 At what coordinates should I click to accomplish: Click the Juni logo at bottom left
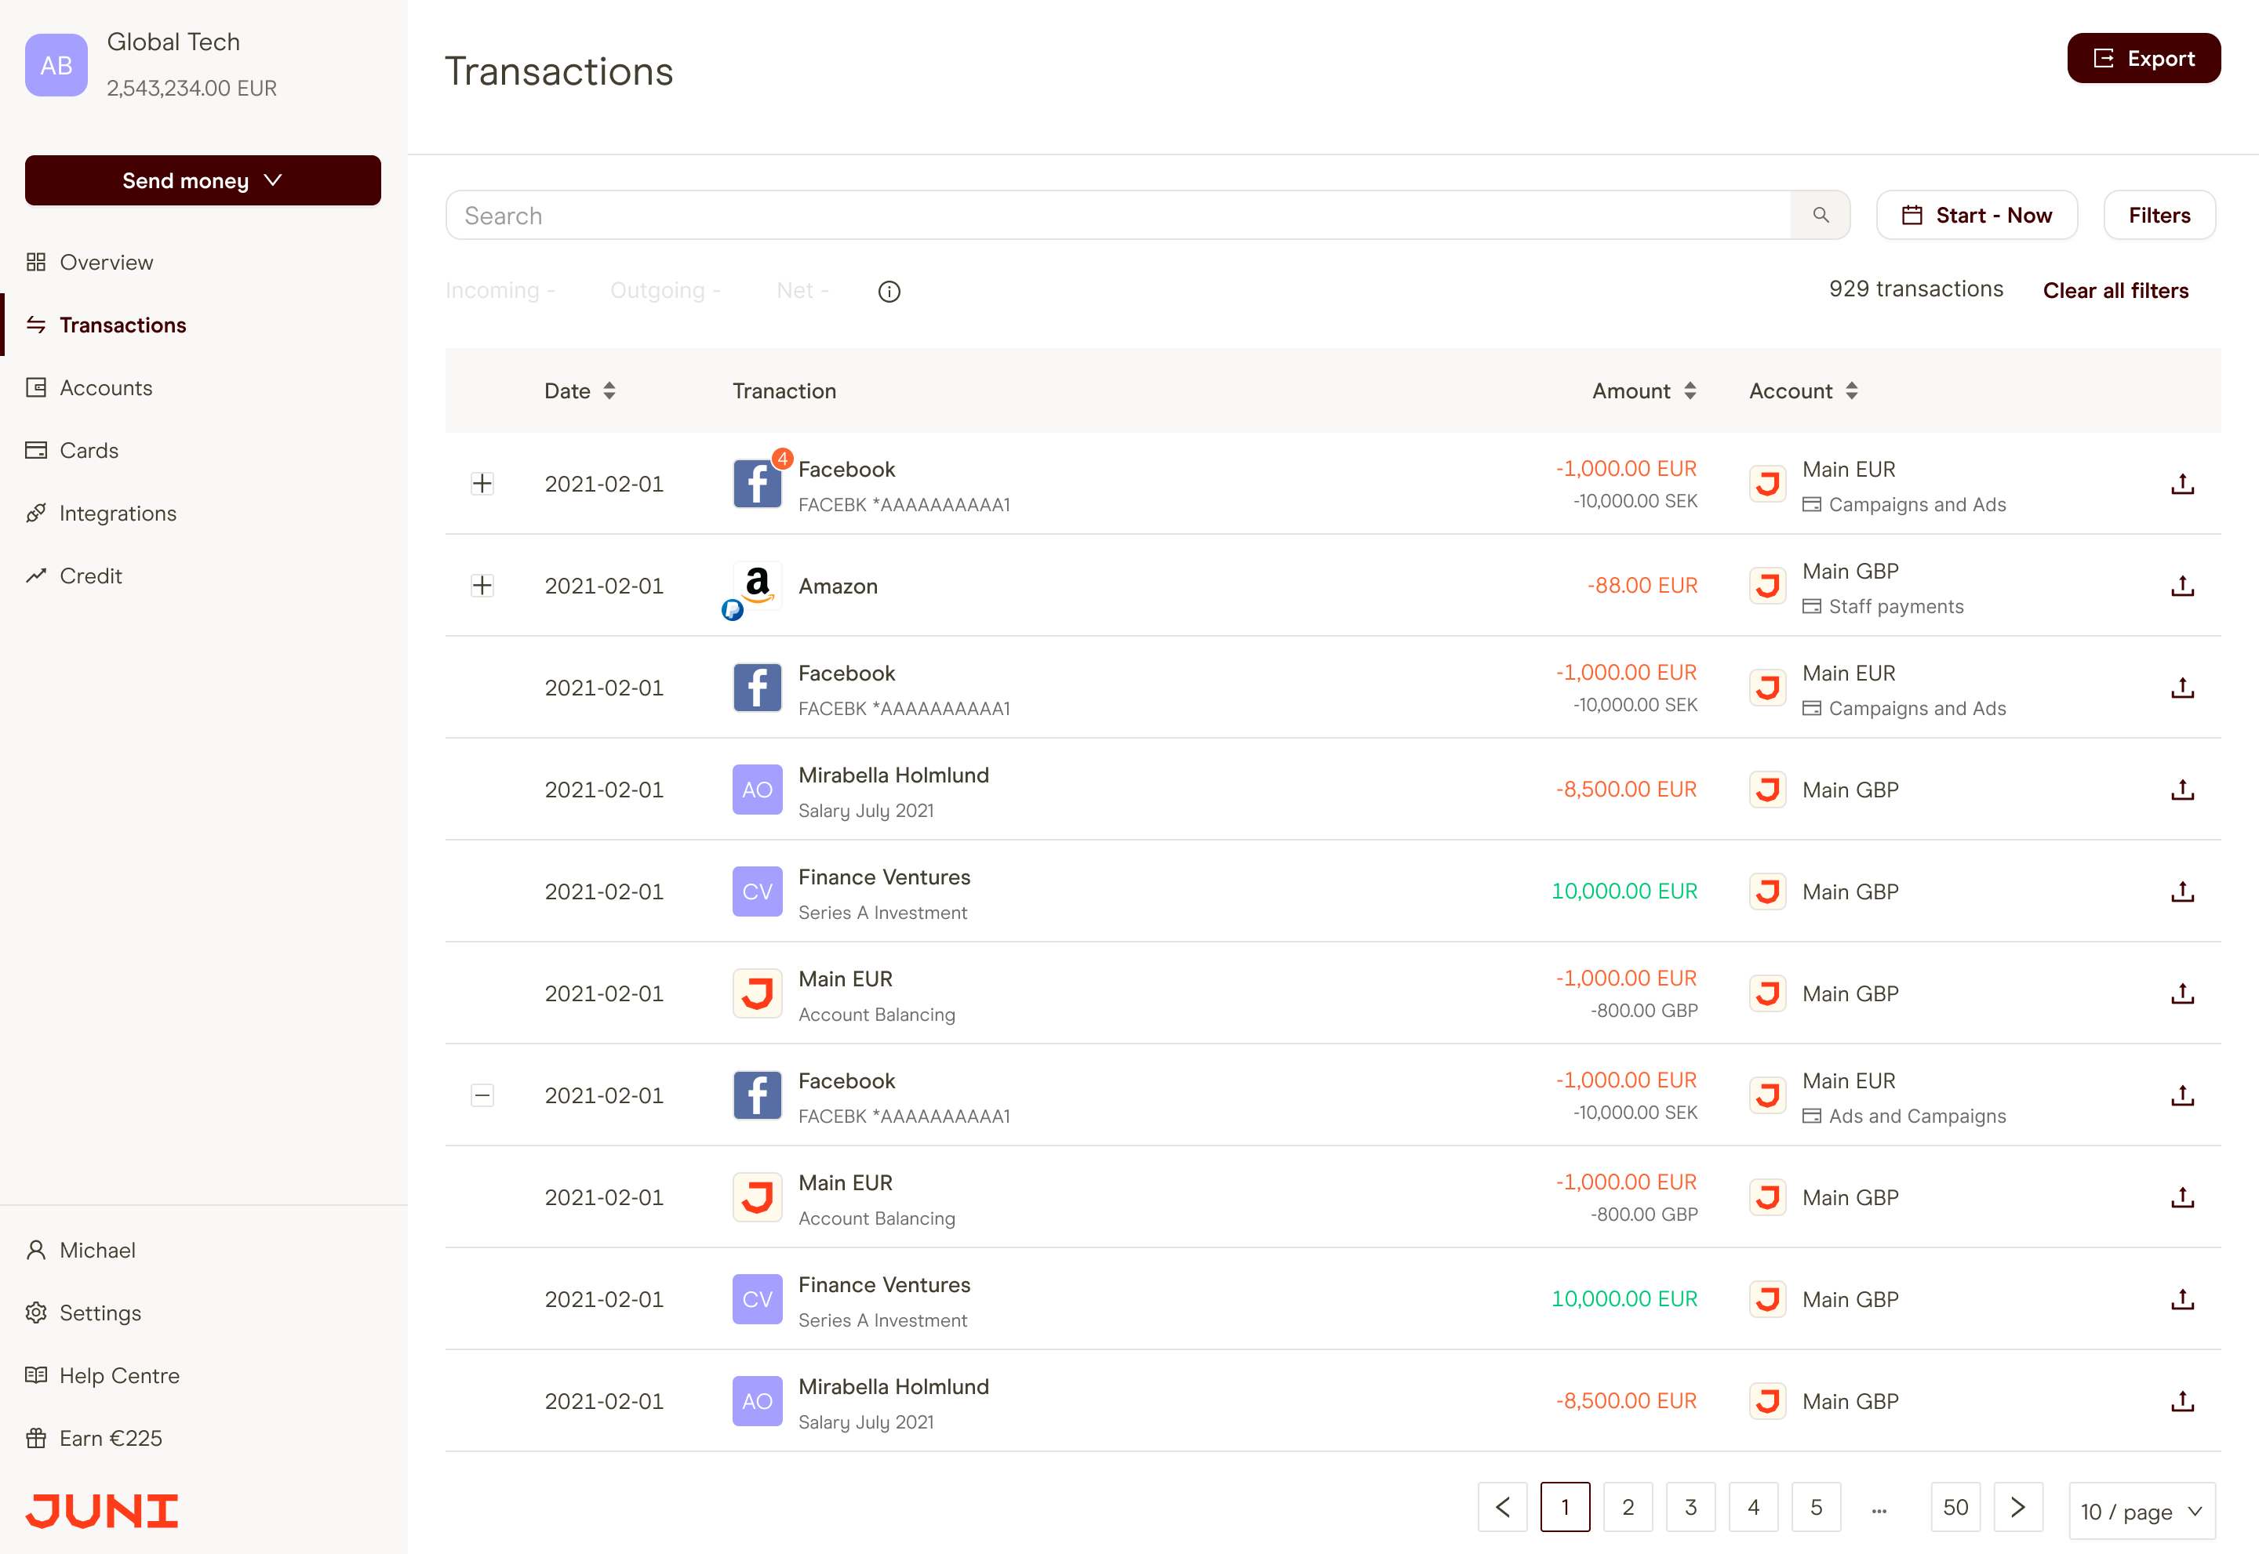pos(101,1510)
